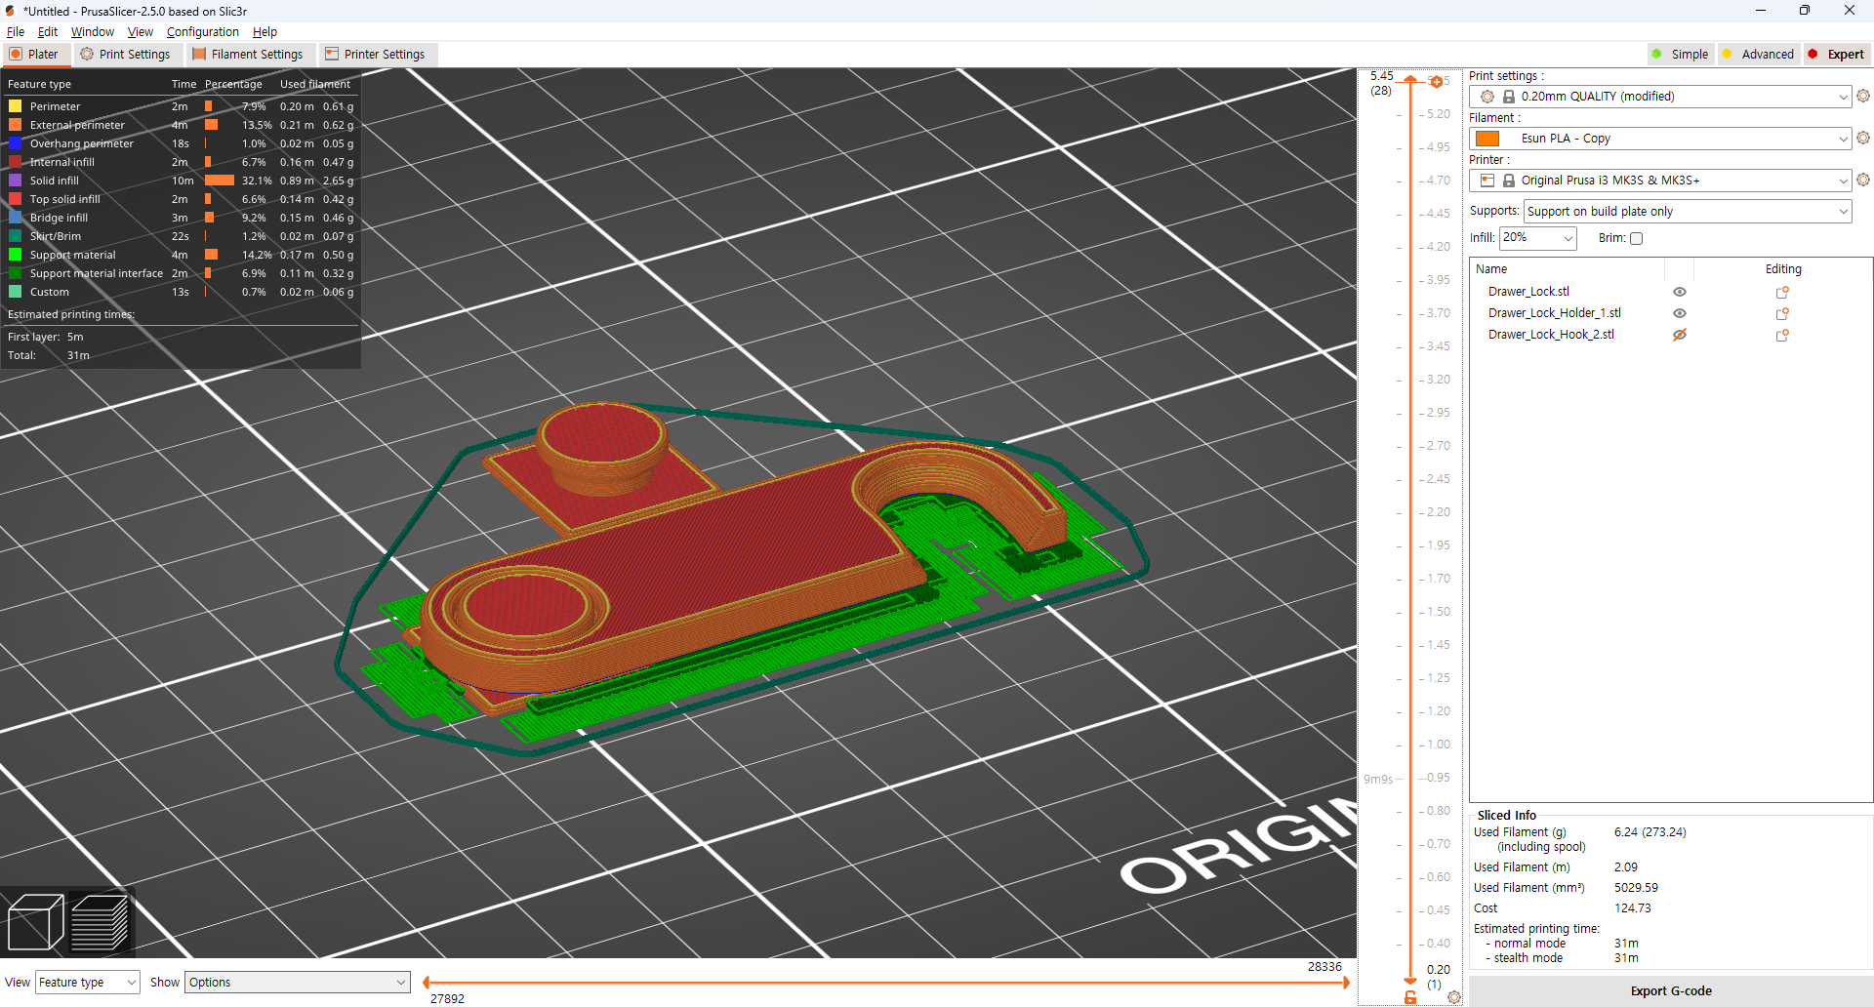The height and width of the screenshot is (1007, 1874).
Task: Open editing icon for Drawer_Lock.stl
Action: coord(1782,292)
